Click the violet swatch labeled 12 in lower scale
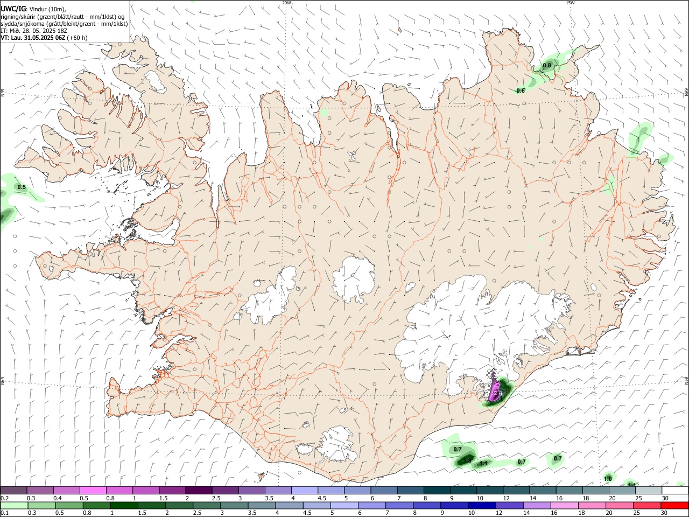 click(510, 505)
